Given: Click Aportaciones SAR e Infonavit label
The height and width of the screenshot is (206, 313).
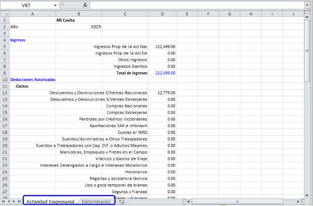Looking at the screenshot, I should pyautogui.click(x=118, y=126).
